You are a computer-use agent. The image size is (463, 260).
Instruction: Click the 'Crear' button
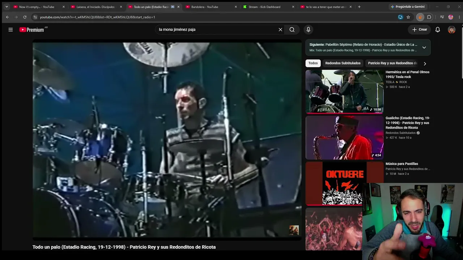click(420, 30)
